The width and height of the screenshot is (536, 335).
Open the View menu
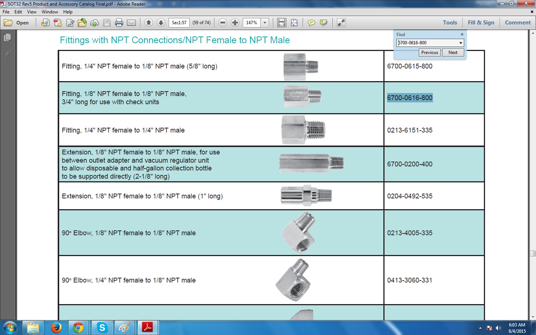pos(32,12)
